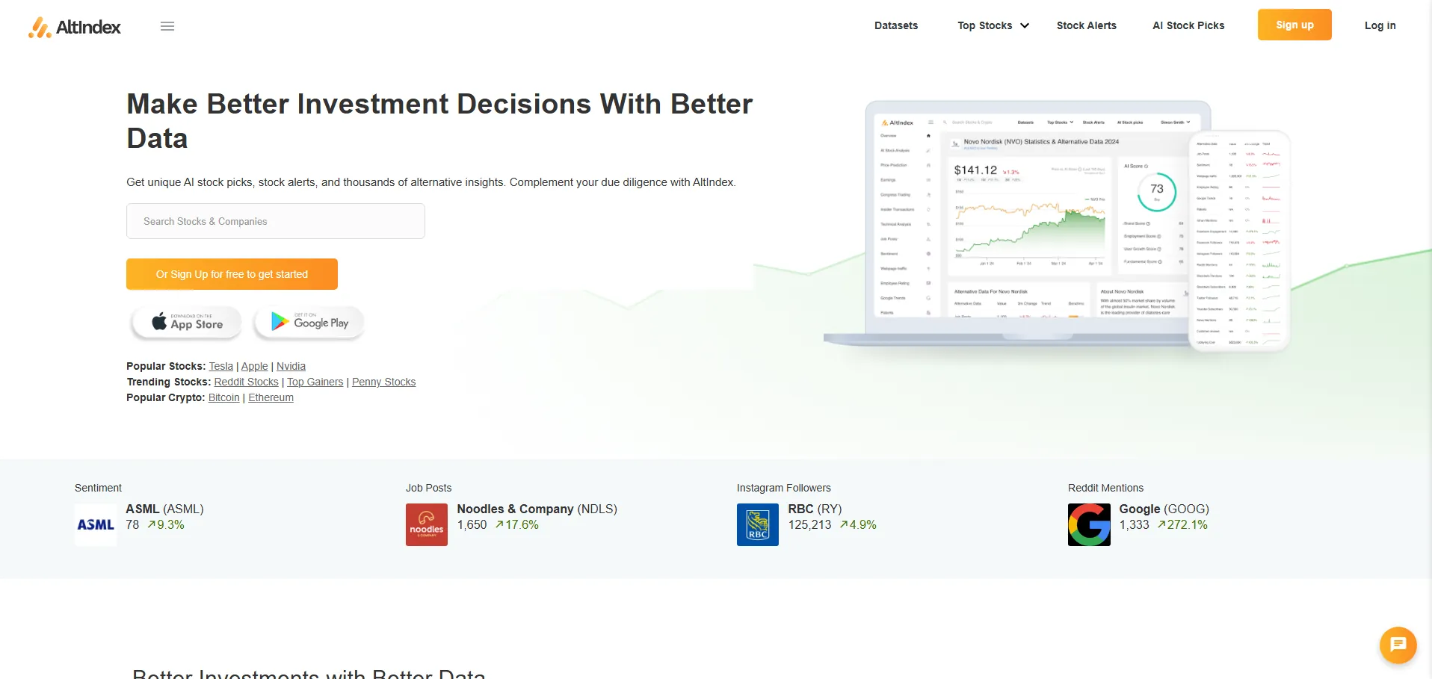
Task: Open the hamburger menu icon
Action: click(167, 26)
